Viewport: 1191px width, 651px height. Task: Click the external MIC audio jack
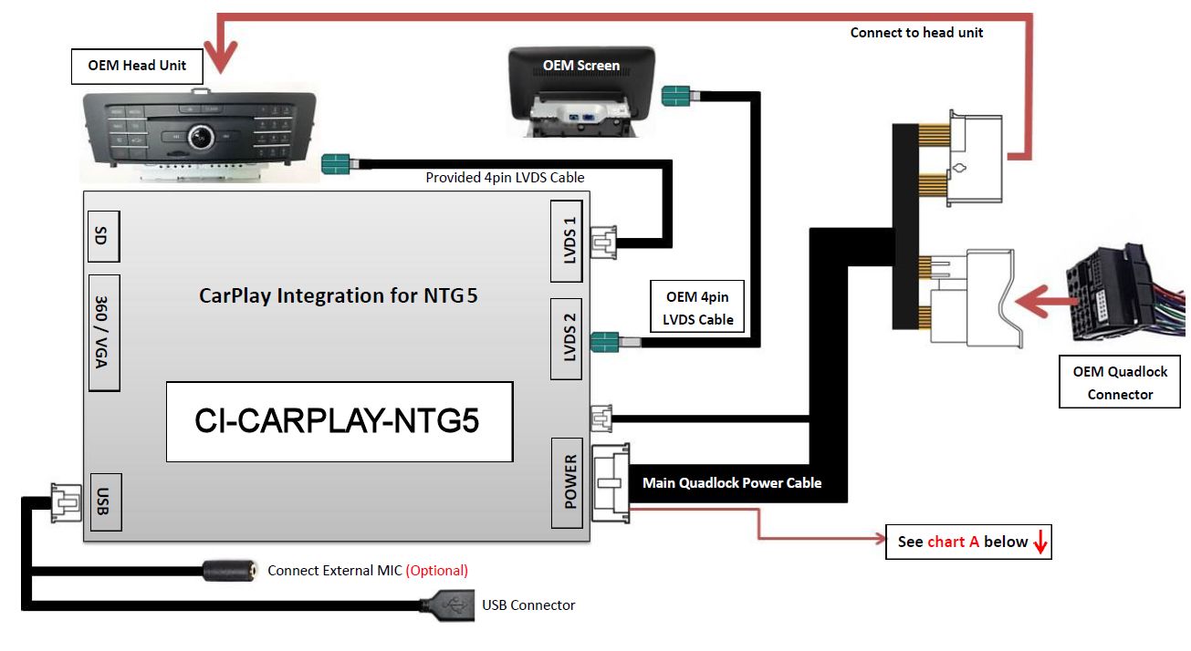(x=230, y=571)
